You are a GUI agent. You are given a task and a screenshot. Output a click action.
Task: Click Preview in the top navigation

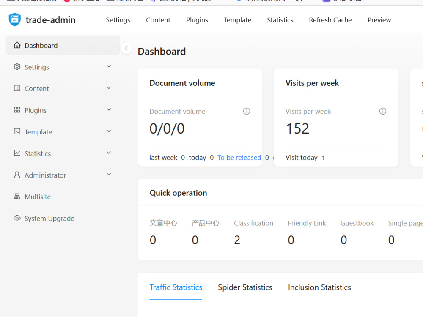tap(379, 20)
